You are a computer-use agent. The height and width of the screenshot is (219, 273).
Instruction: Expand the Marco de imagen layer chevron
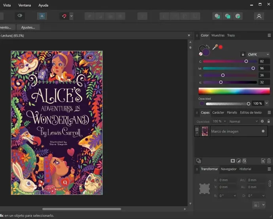[197, 133]
